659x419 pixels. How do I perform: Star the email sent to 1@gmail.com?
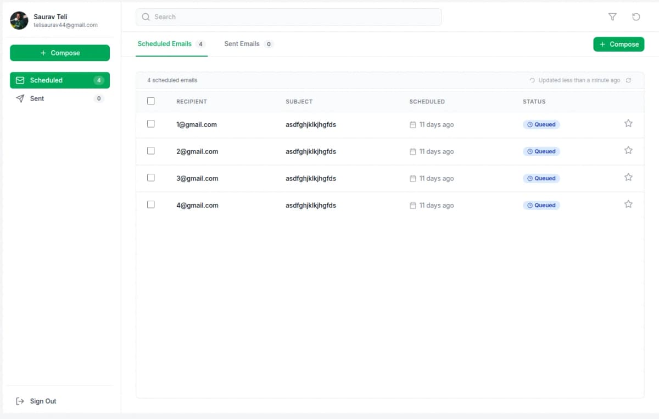click(628, 123)
